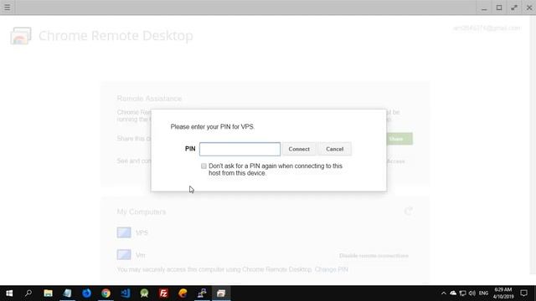Open Visual Studio Code from taskbar
536x301 pixels.
(125, 293)
